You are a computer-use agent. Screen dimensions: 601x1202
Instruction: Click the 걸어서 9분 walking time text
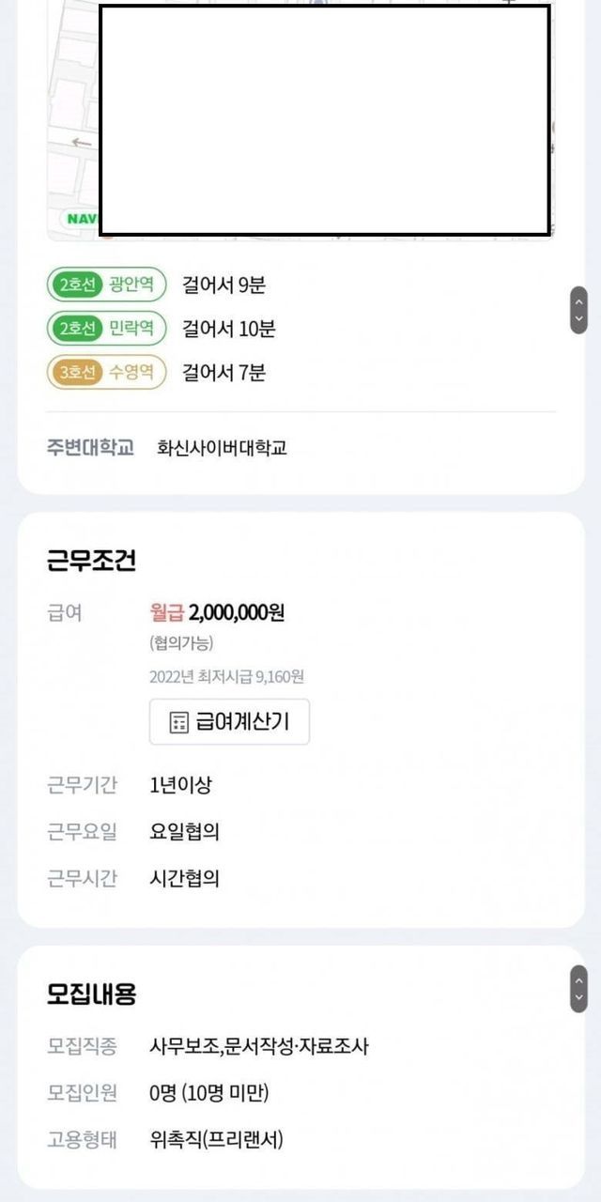pyautogui.click(x=223, y=285)
